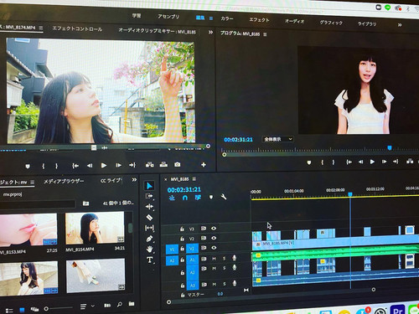Add marker in Source monitor
419x314 pixels.
[28, 167]
